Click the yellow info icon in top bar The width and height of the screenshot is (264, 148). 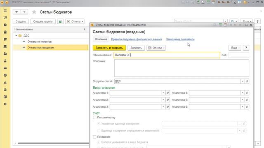pos(245,2)
